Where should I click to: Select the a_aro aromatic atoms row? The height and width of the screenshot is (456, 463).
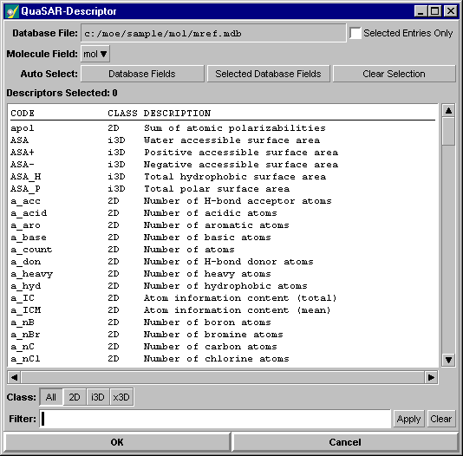pyautogui.click(x=223, y=225)
